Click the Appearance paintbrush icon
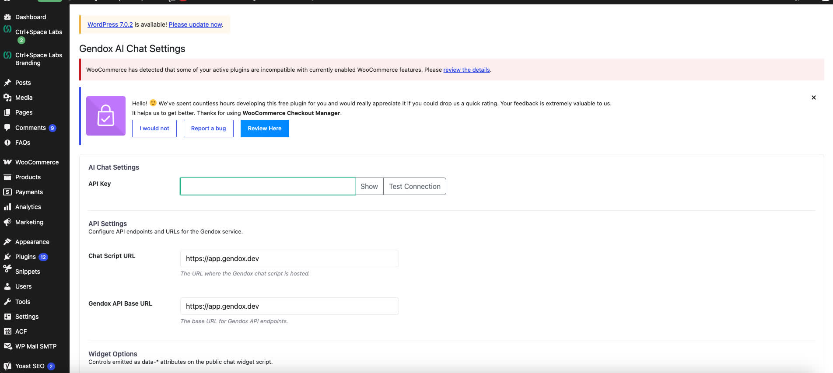The height and width of the screenshot is (373, 833). pos(7,242)
